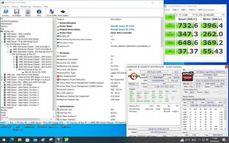This screenshot has width=229, height=143.
Task: Open the Summary toolbar icon
Action: click(6, 12)
